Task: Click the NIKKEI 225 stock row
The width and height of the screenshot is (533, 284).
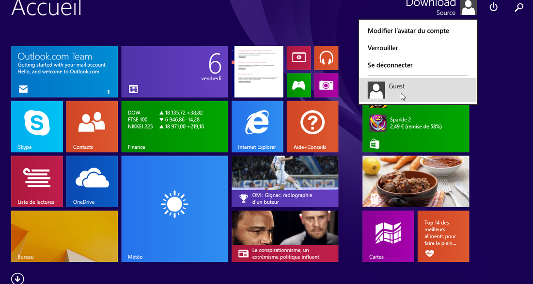Action: [x=166, y=127]
